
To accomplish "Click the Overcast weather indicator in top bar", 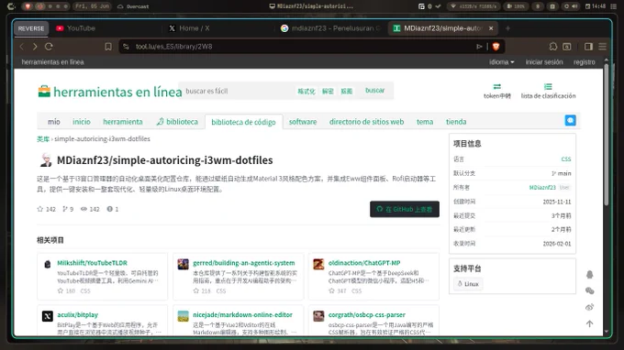I will 133,6.
